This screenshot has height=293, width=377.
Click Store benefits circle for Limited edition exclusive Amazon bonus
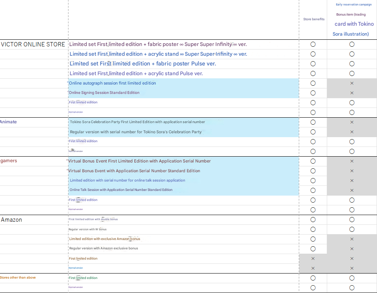[x=313, y=239]
